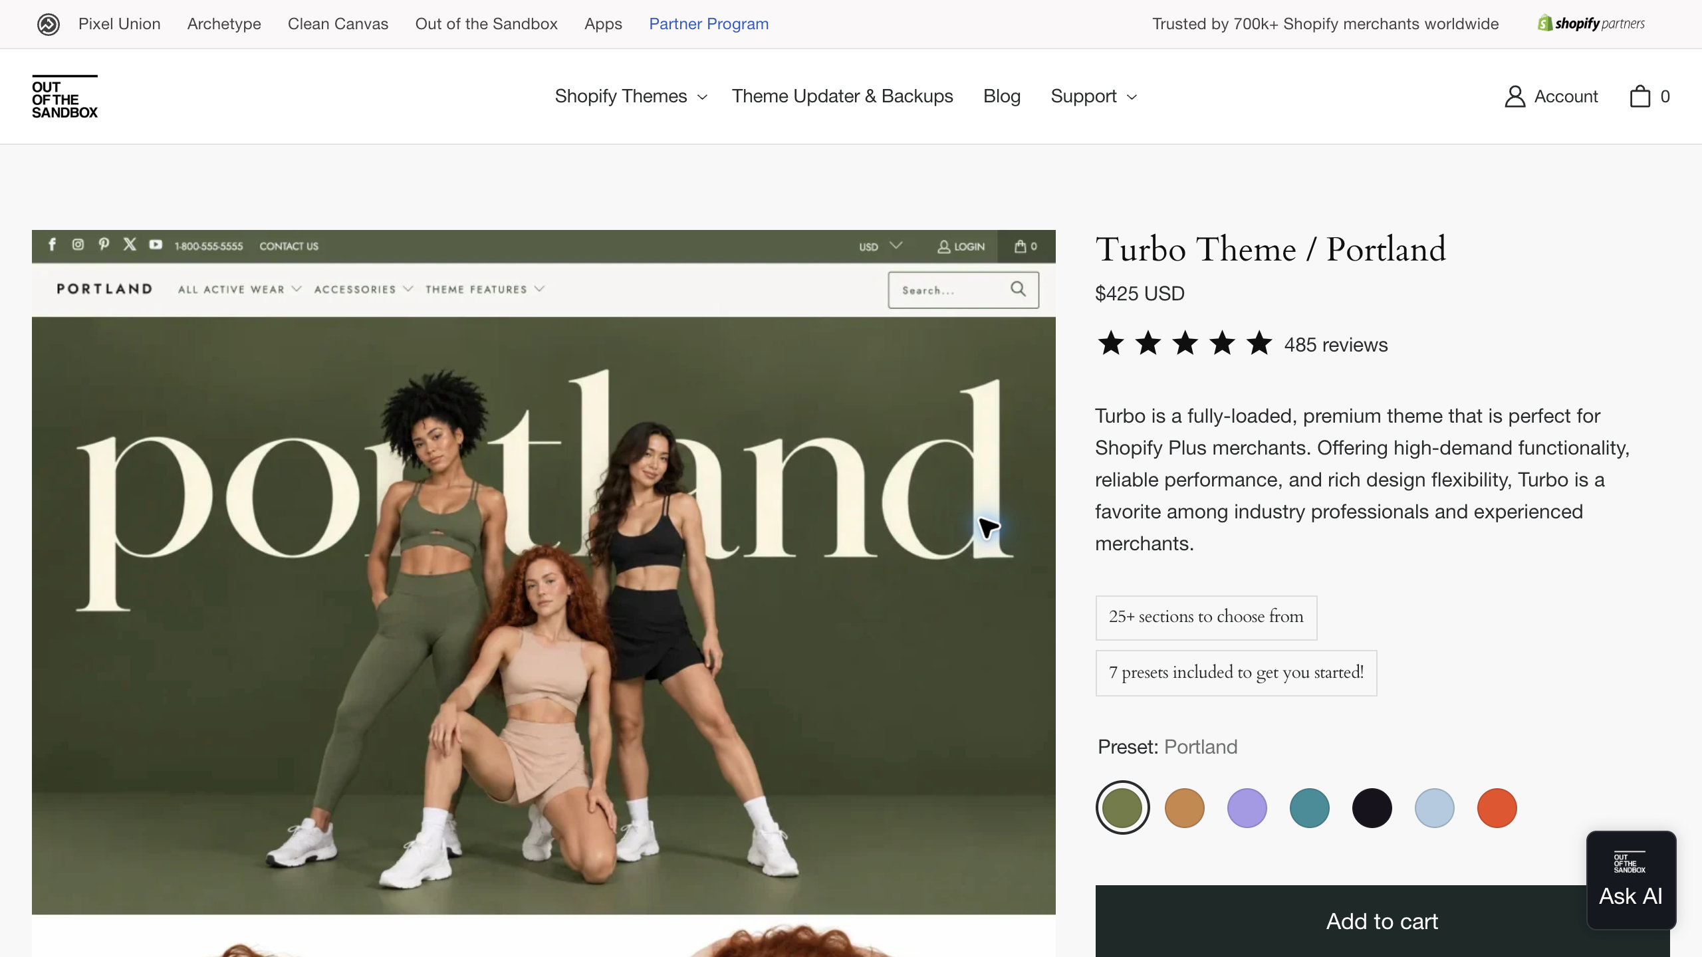Select the light blue preset swatch
This screenshot has height=957, width=1702.
1435,808
